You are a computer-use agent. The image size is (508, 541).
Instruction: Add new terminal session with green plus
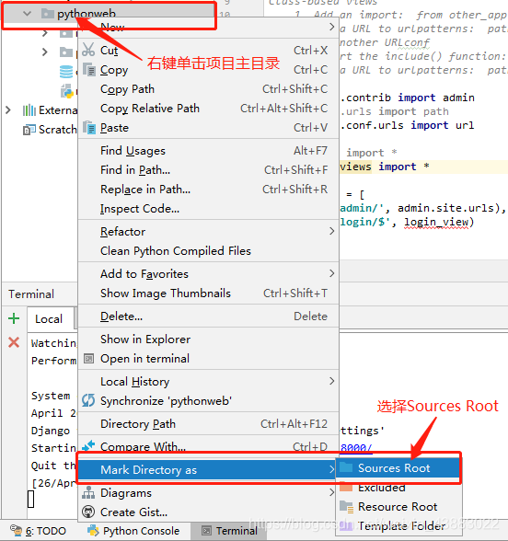coord(14,318)
